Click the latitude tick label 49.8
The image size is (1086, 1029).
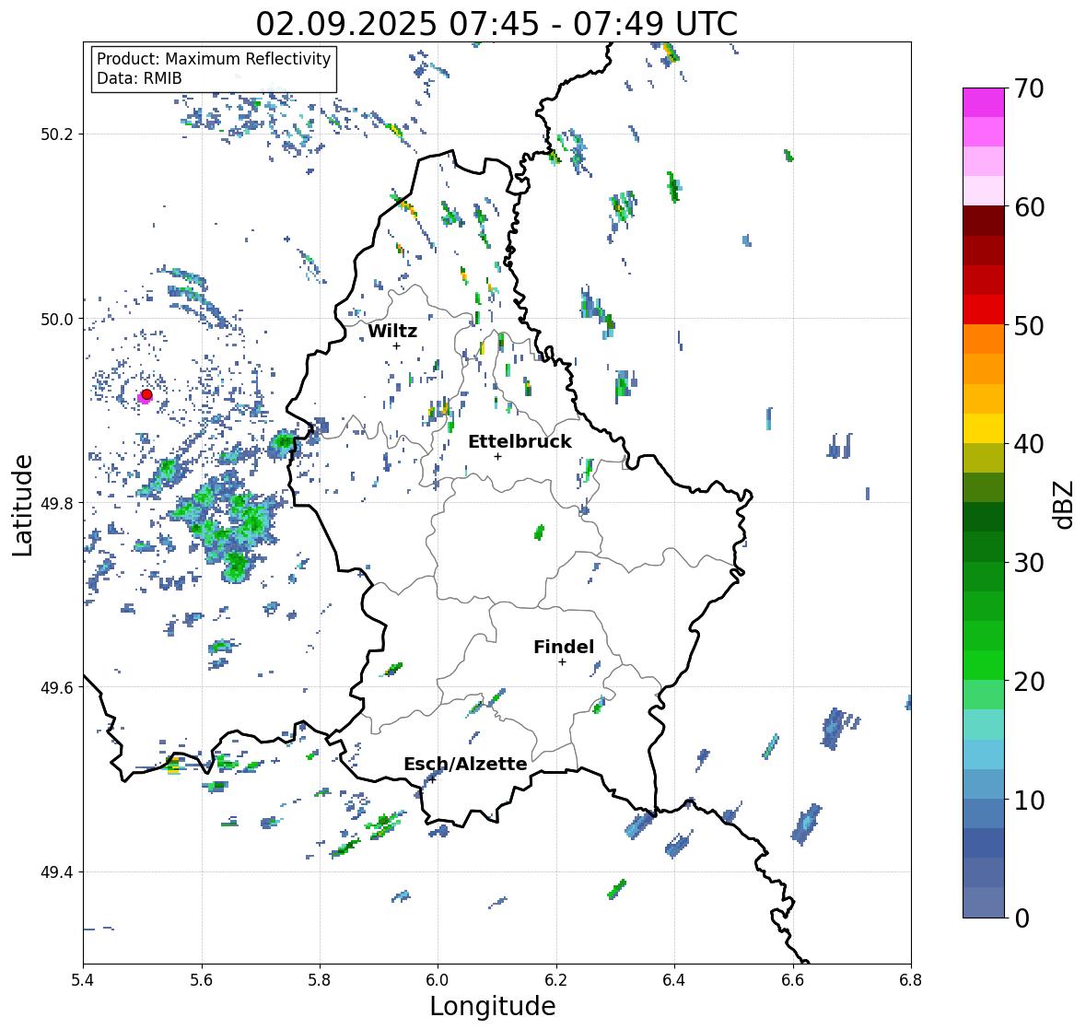[x=57, y=503]
